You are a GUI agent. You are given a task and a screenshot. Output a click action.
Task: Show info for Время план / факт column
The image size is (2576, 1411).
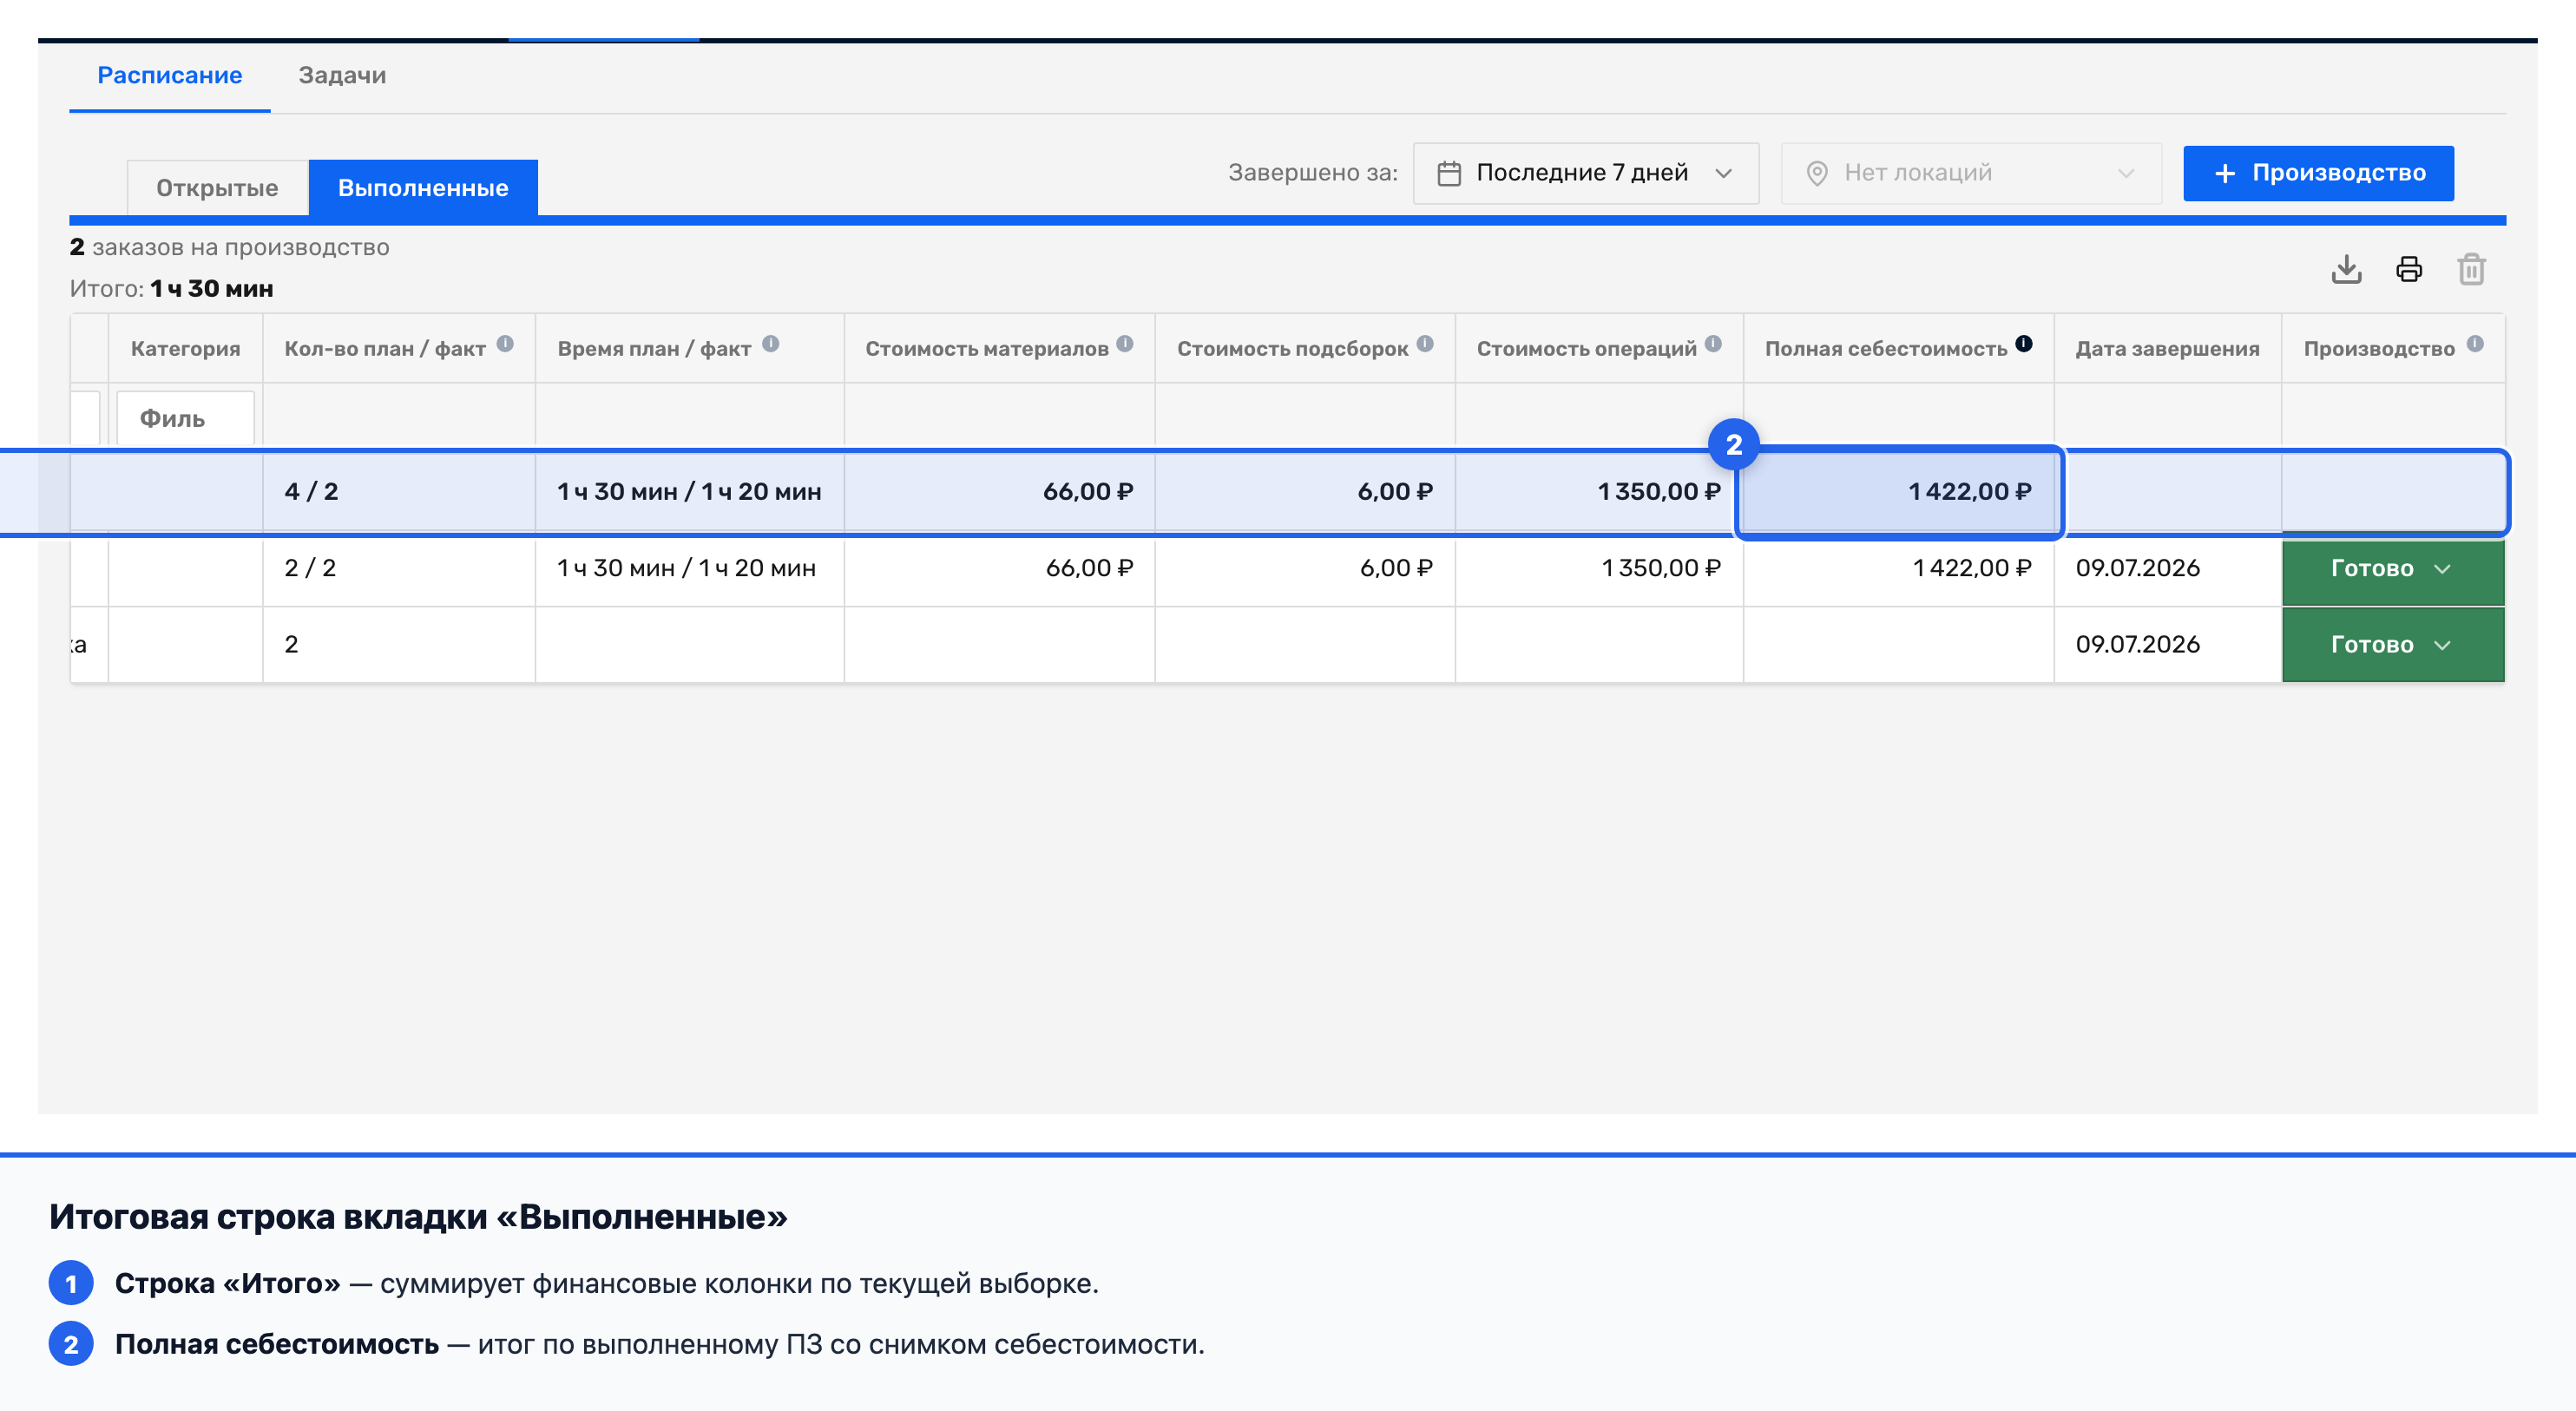coord(770,344)
